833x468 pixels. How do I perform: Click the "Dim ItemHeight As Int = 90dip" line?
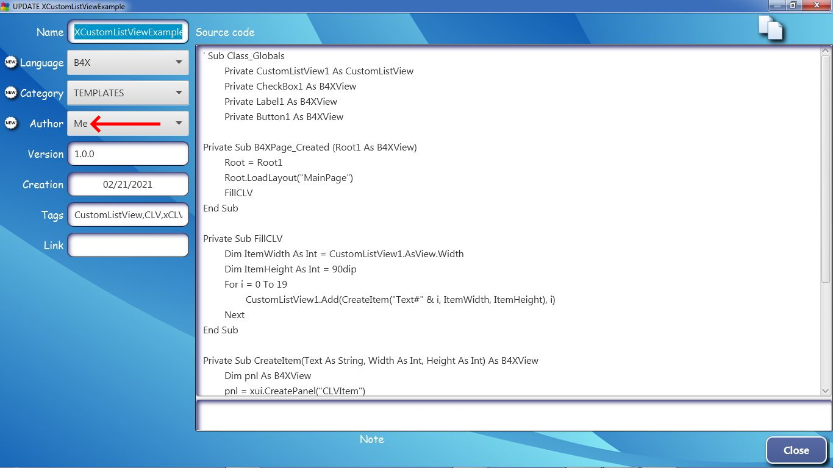290,269
